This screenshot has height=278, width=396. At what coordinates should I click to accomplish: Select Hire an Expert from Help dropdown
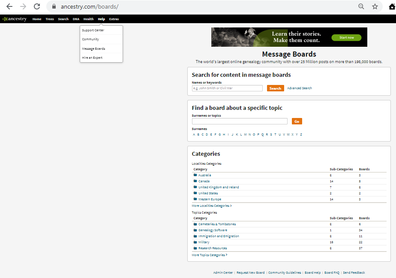click(x=101, y=57)
